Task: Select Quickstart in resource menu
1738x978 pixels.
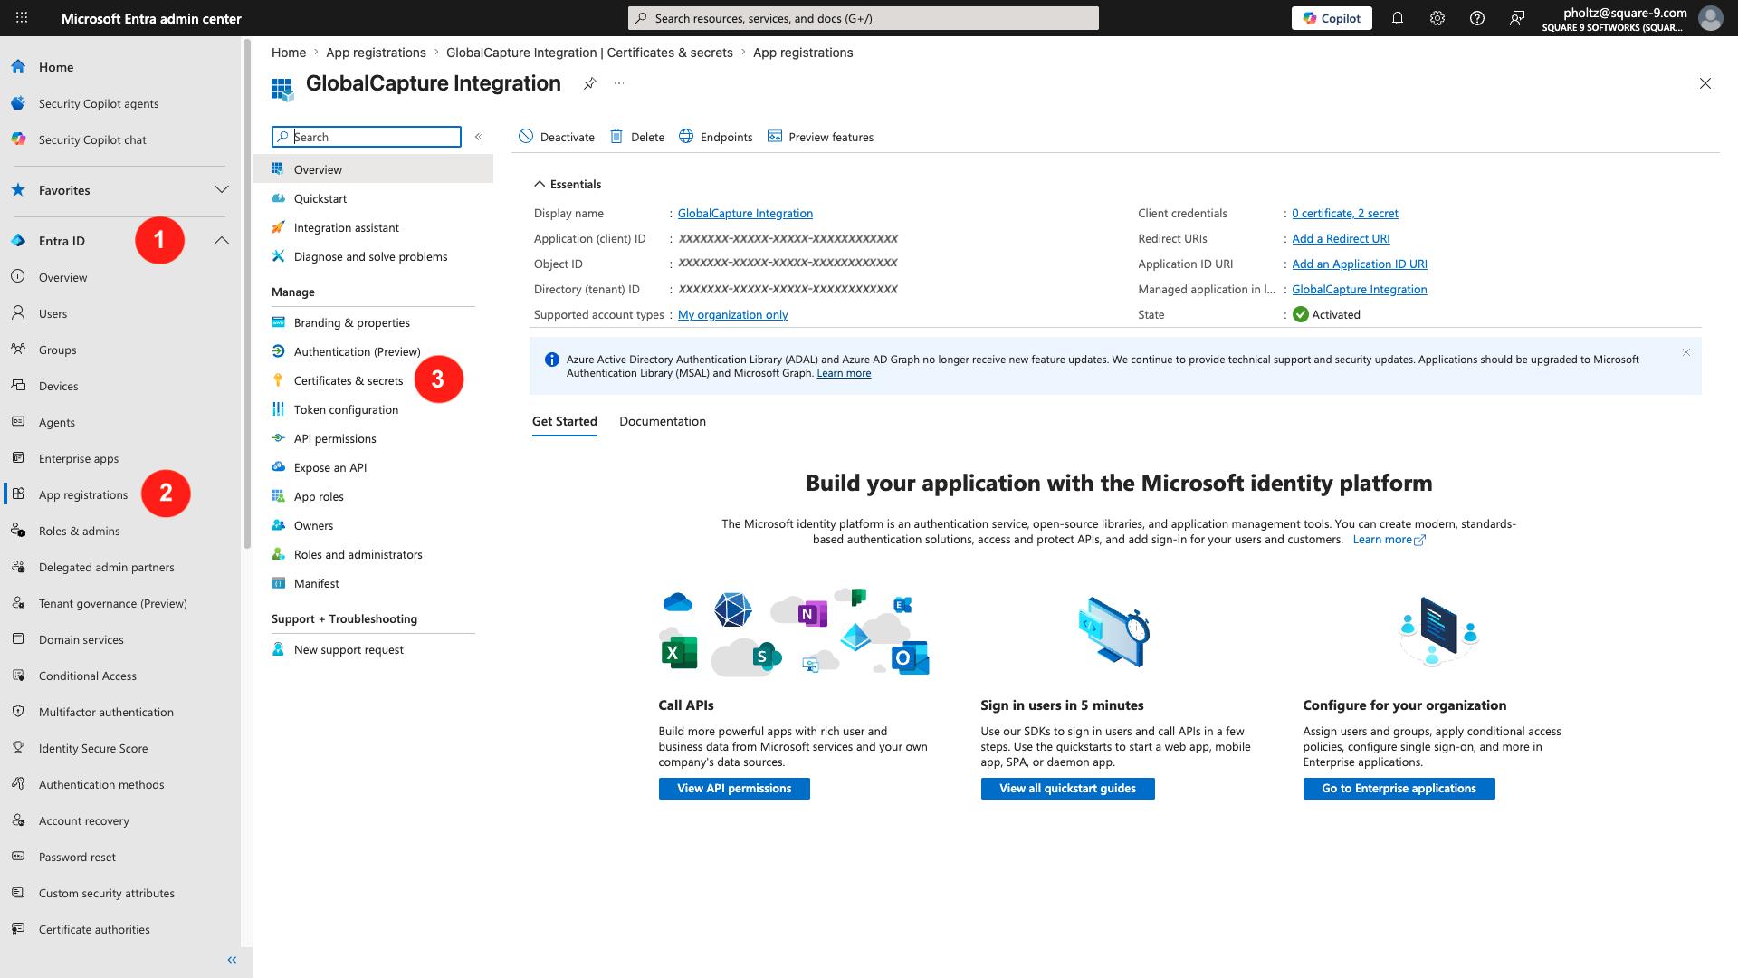Action: click(x=320, y=198)
